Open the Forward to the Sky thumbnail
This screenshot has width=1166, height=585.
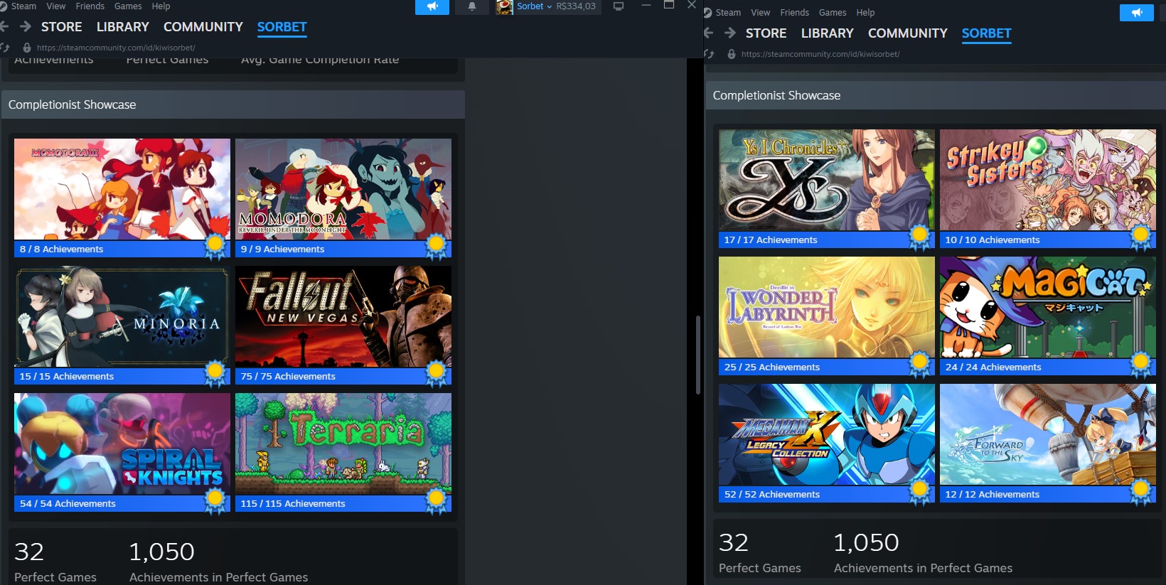pos(1048,434)
